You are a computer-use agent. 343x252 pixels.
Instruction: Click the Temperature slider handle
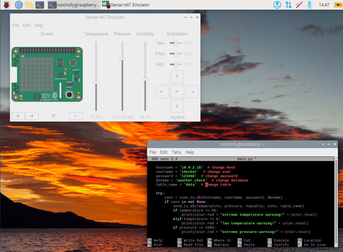[96, 82]
